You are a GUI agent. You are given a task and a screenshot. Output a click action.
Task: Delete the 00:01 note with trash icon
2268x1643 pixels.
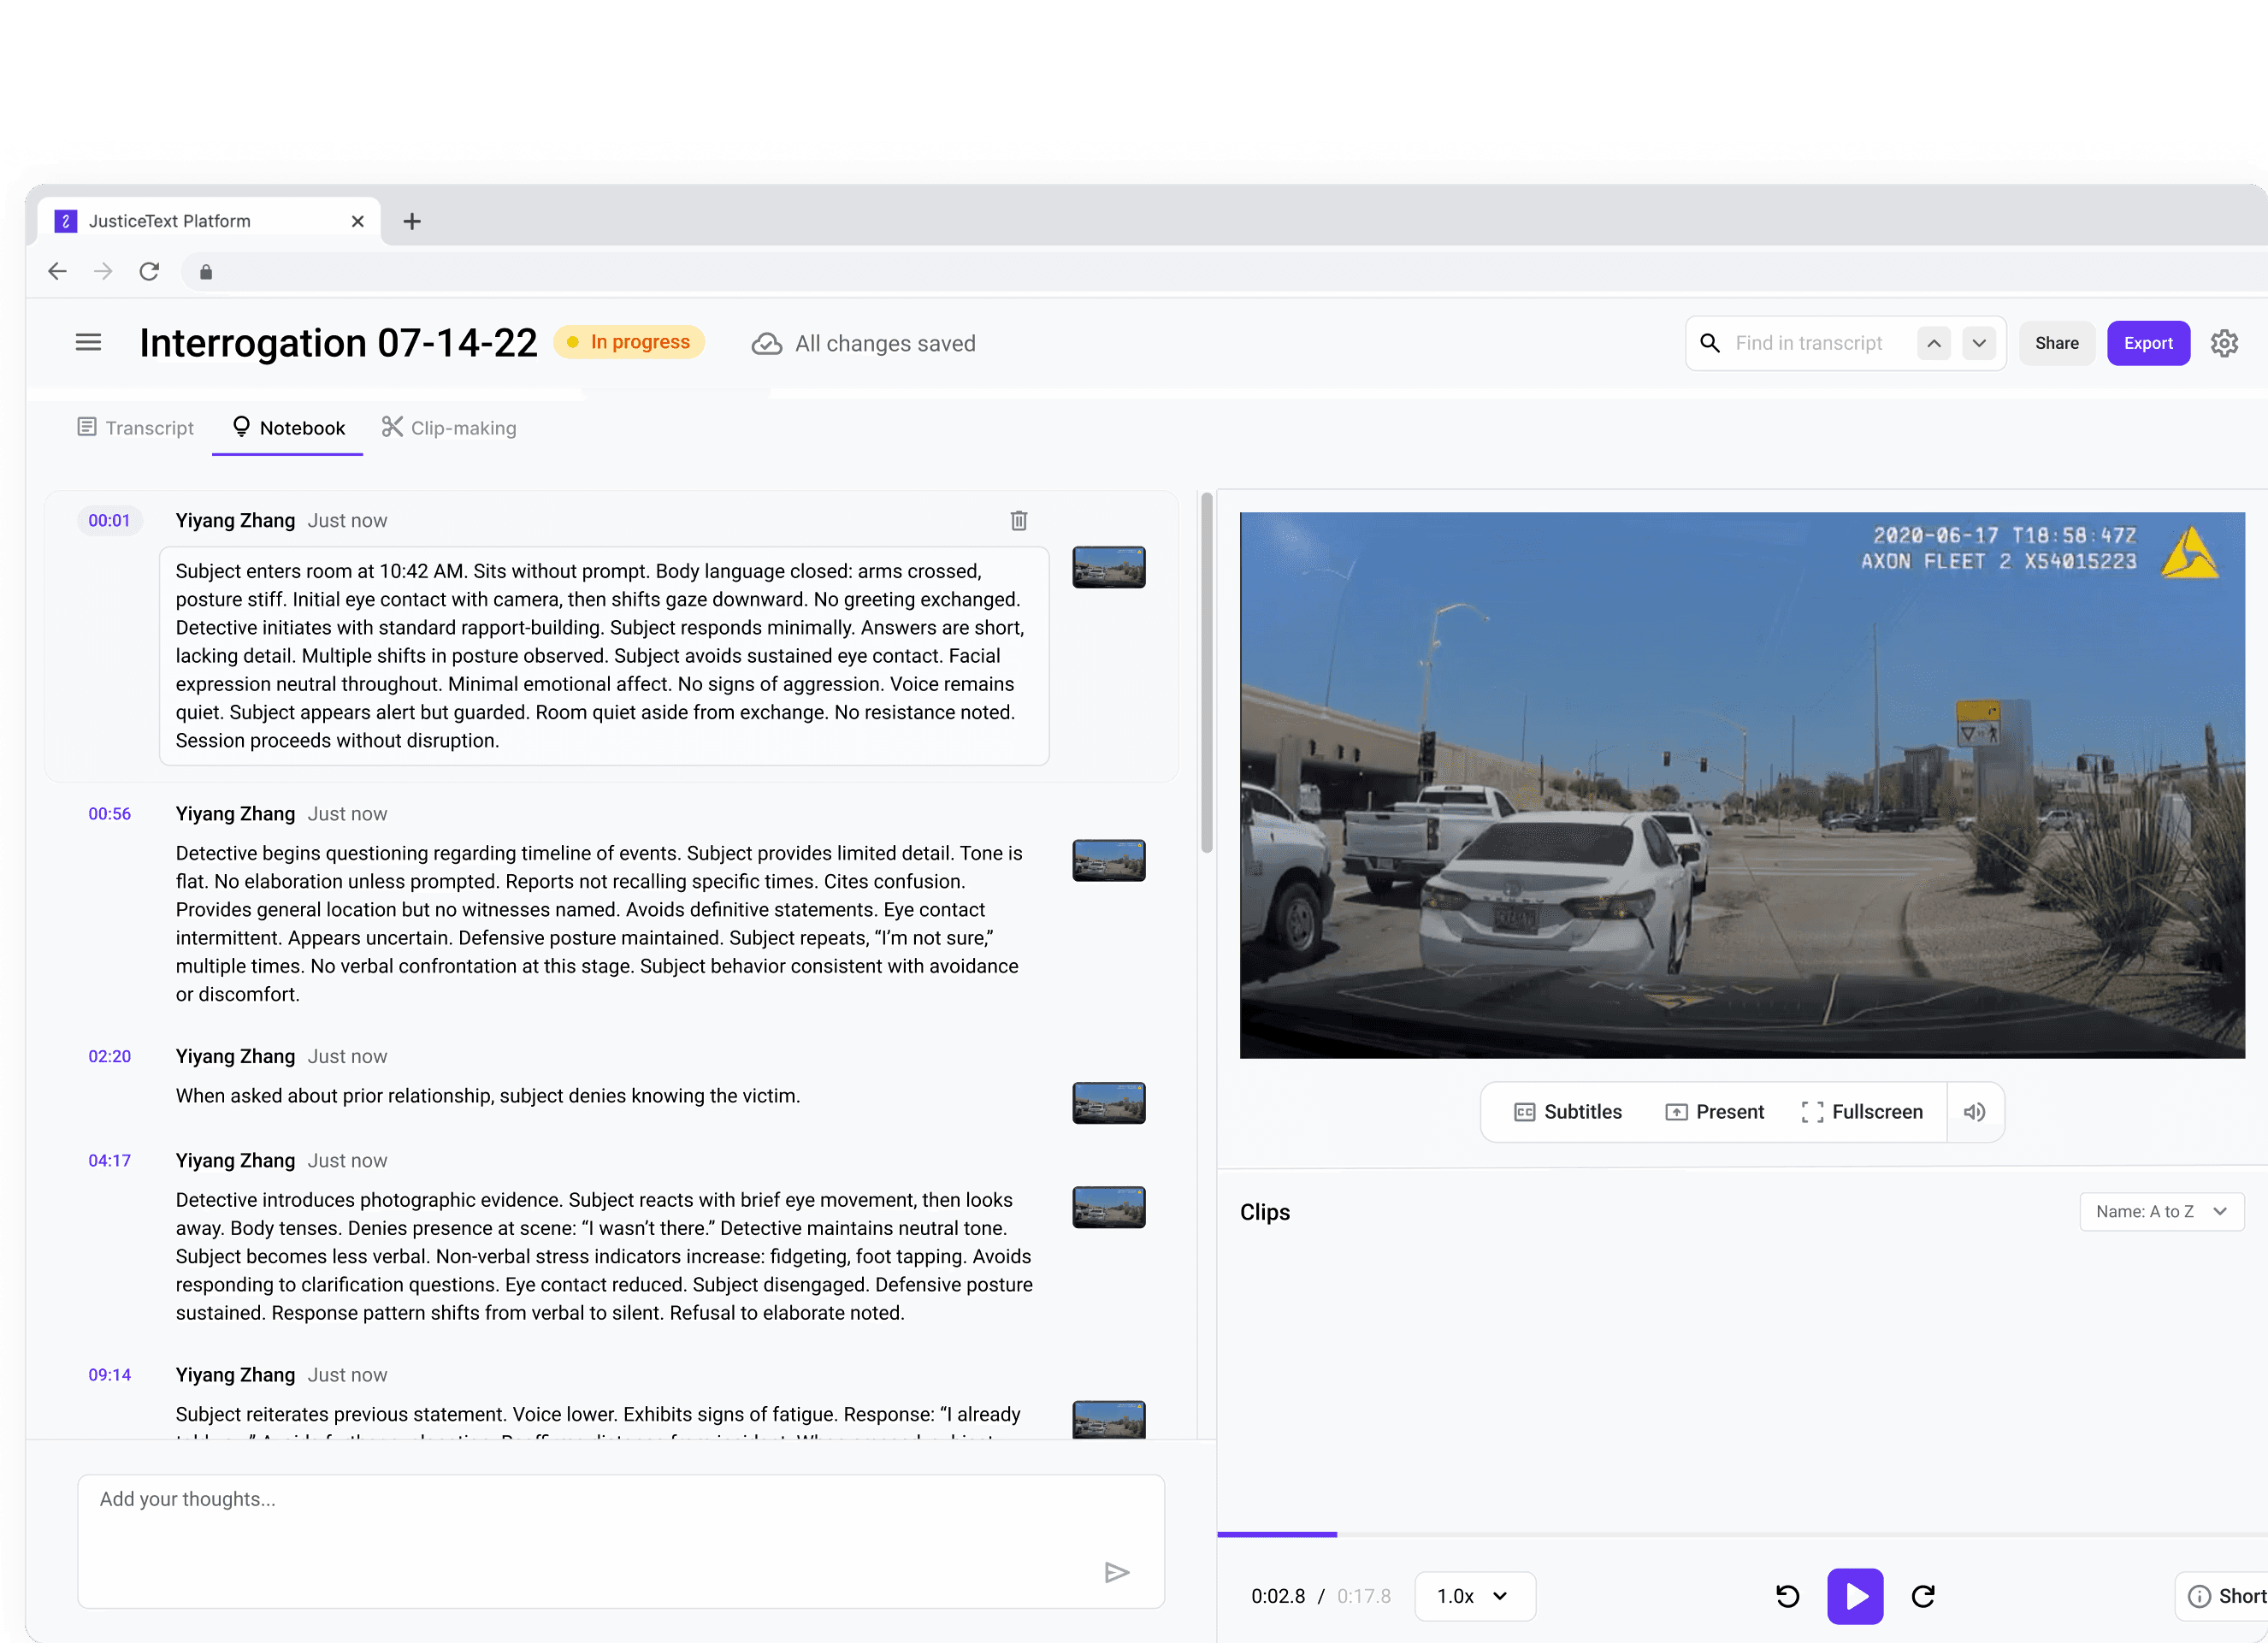tap(1018, 520)
